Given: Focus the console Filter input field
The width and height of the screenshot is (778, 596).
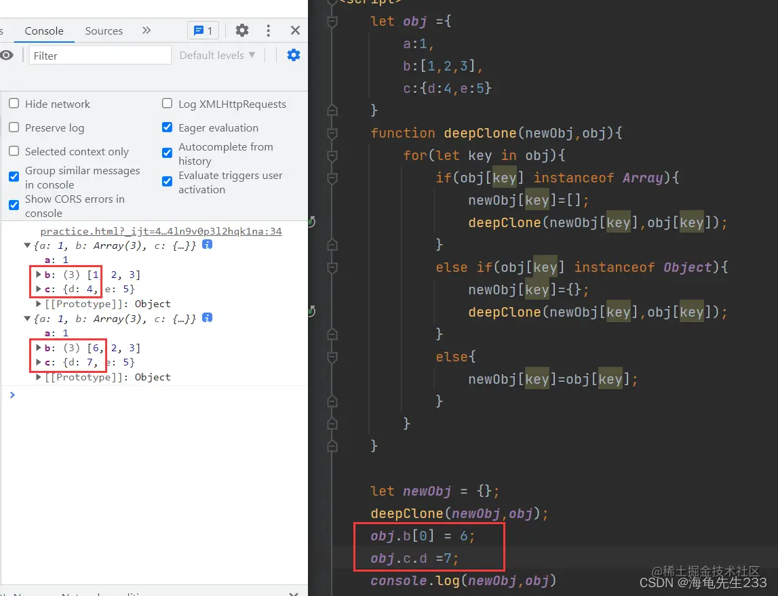Looking at the screenshot, I should (100, 56).
